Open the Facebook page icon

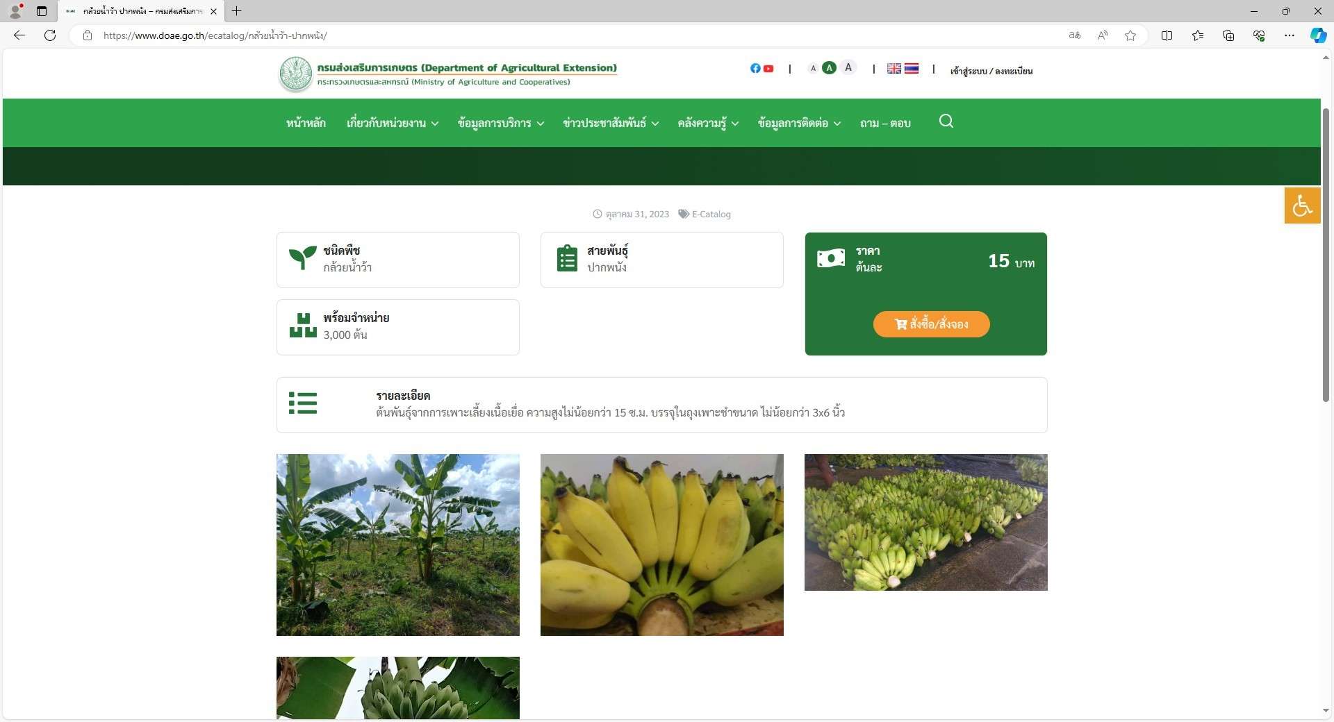[755, 68]
